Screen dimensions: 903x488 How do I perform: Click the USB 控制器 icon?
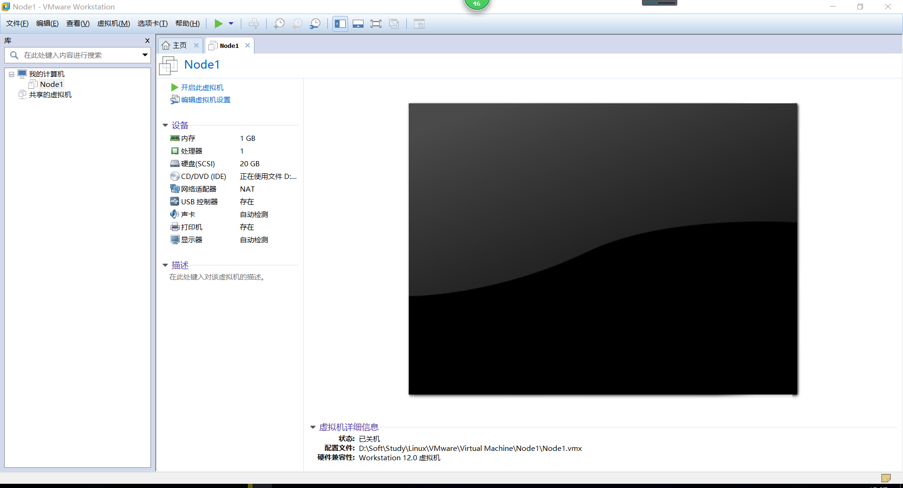[x=175, y=201]
